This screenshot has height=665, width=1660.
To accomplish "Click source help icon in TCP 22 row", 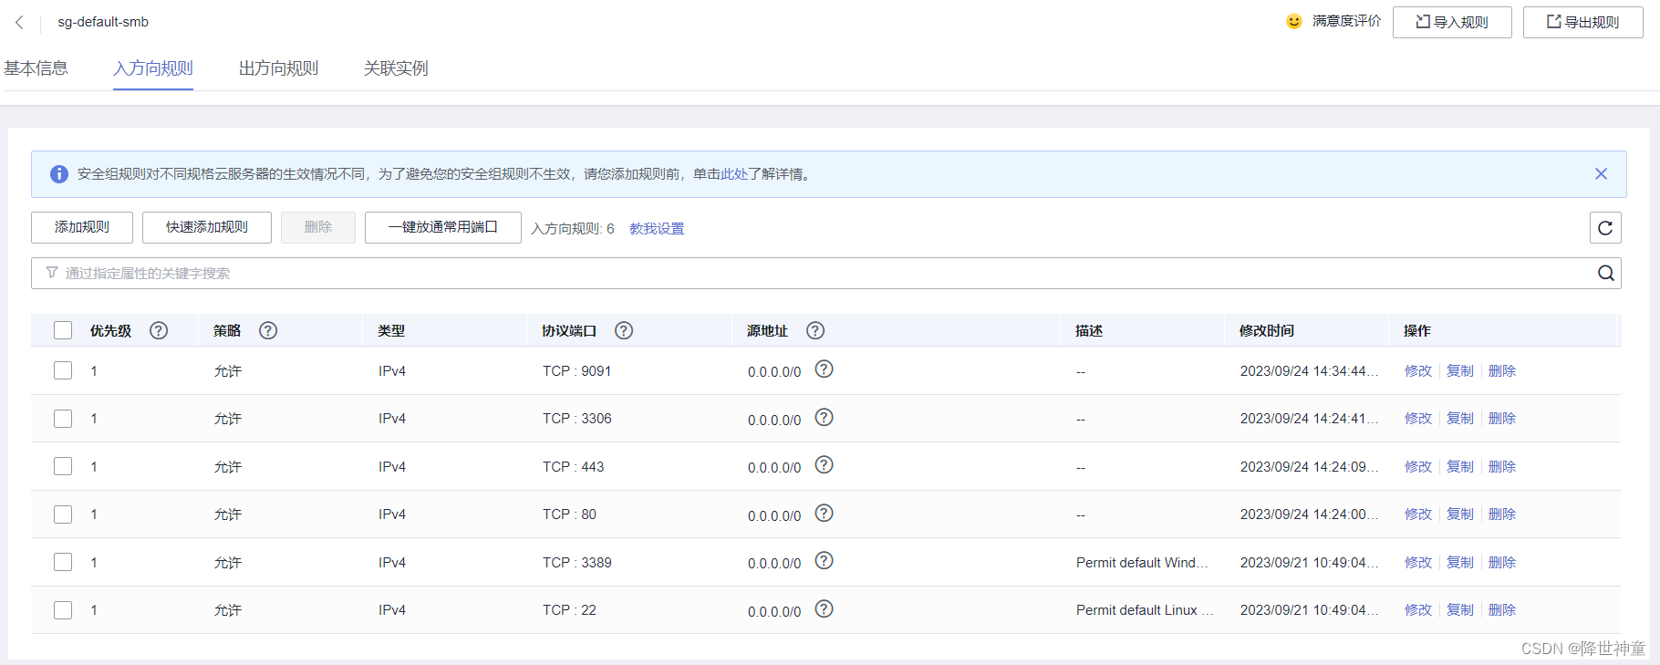I will [x=824, y=608].
